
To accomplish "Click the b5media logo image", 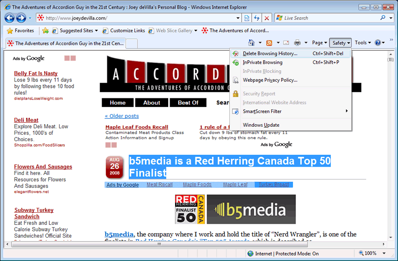I will point(251,209).
